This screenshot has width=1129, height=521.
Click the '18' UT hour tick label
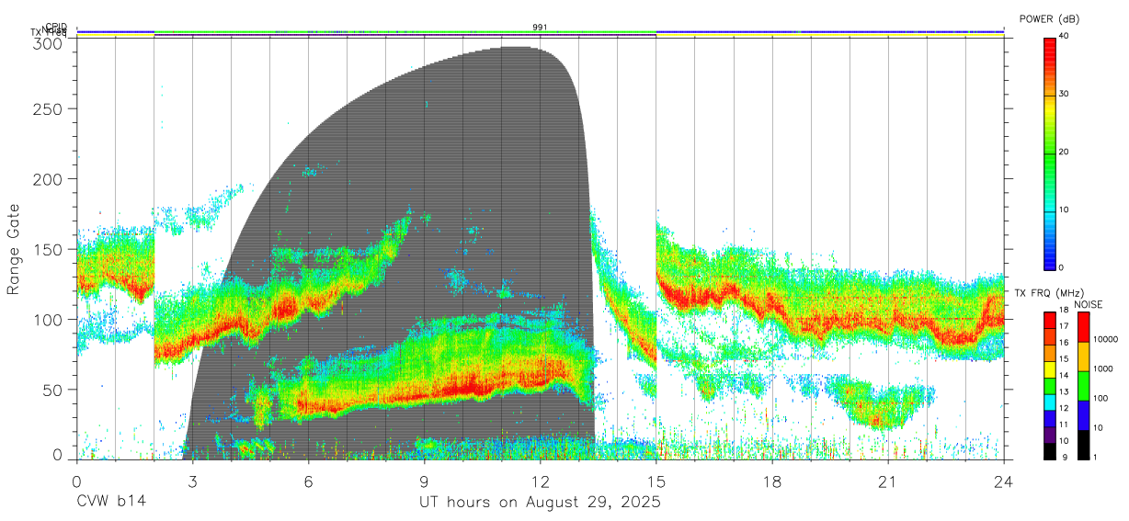[772, 481]
